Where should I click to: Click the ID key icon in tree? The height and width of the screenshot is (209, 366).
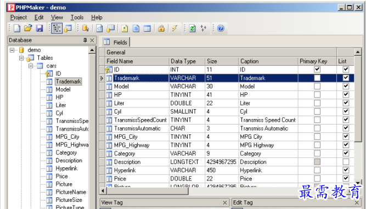pos(49,74)
